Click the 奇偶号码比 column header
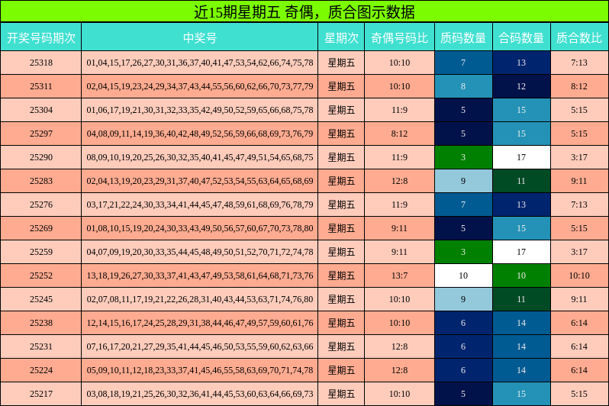This screenshot has width=609, height=406. [399, 37]
